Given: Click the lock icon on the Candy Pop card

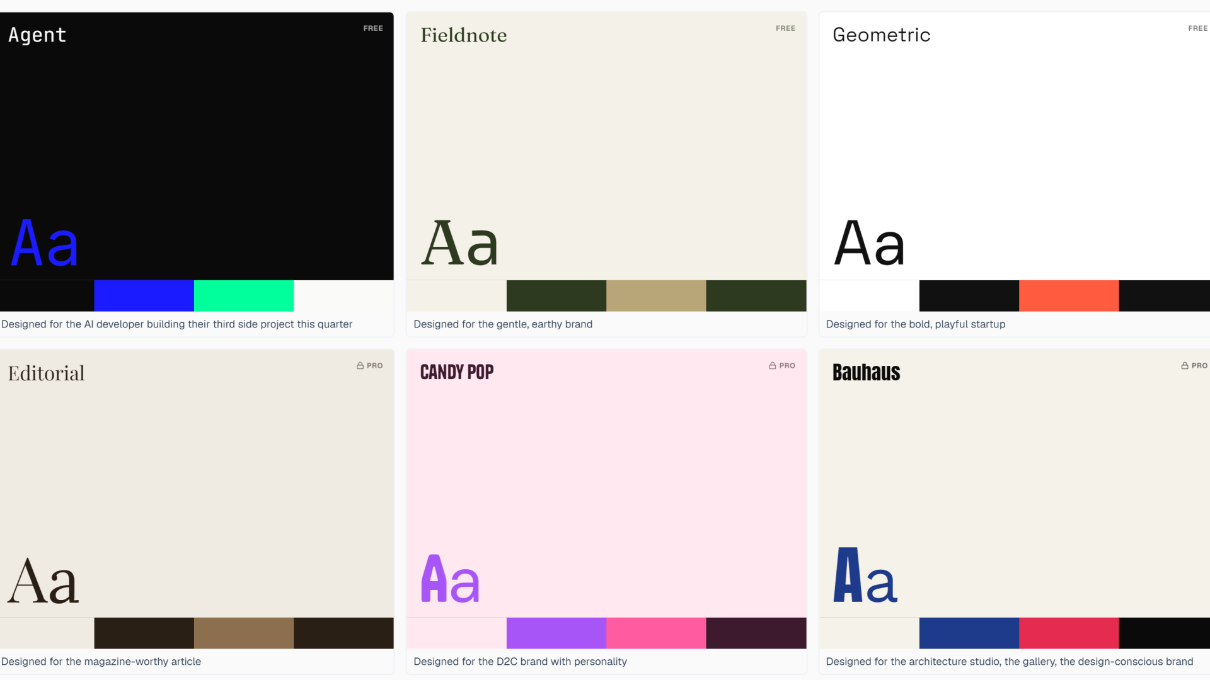Looking at the screenshot, I should tap(772, 365).
